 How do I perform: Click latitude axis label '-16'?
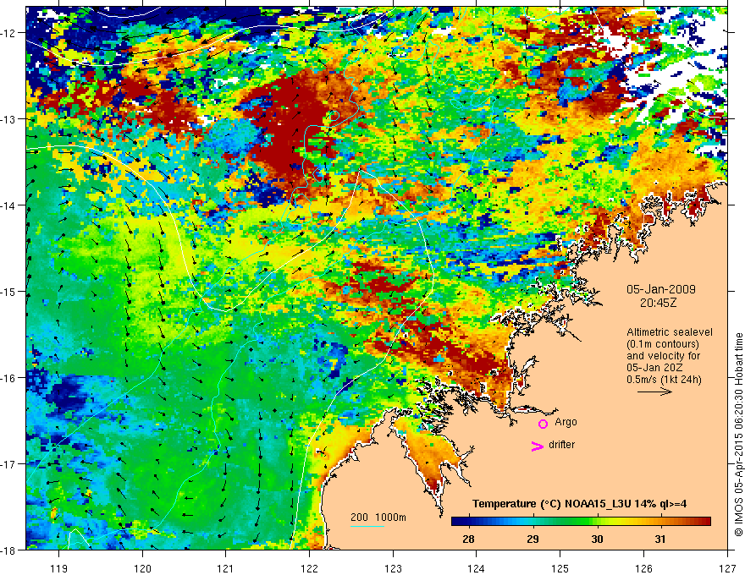click(8, 378)
